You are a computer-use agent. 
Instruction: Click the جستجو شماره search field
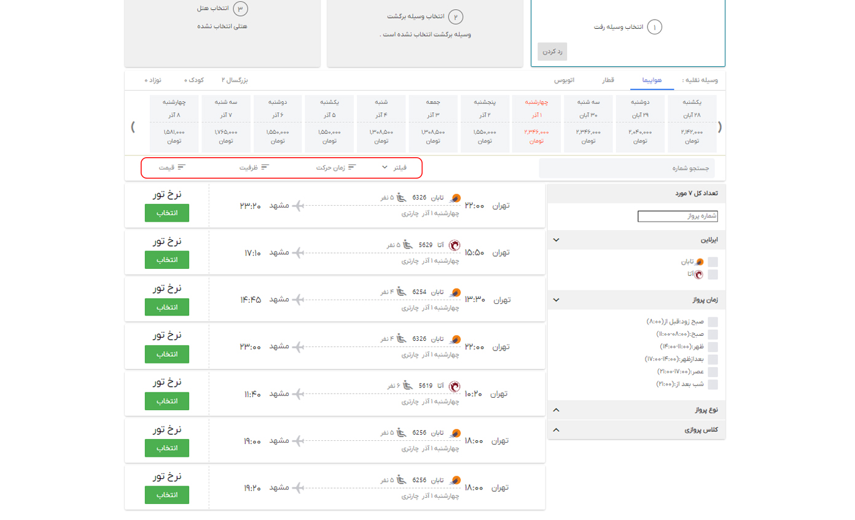tap(627, 168)
